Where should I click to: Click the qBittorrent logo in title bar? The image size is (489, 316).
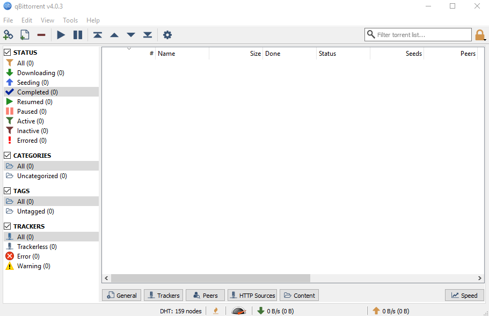coord(8,6)
